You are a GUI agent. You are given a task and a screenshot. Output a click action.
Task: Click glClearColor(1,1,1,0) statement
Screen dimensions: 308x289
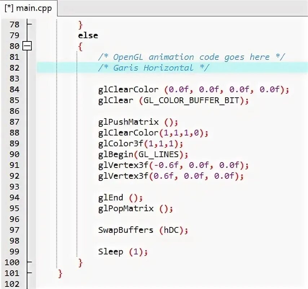(x=153, y=133)
